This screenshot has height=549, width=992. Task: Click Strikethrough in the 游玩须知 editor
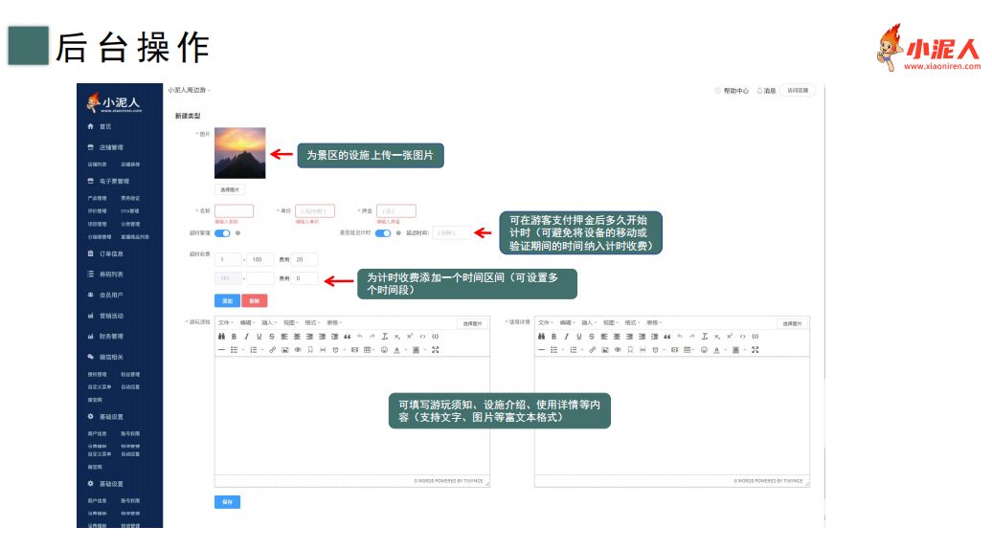[271, 337]
